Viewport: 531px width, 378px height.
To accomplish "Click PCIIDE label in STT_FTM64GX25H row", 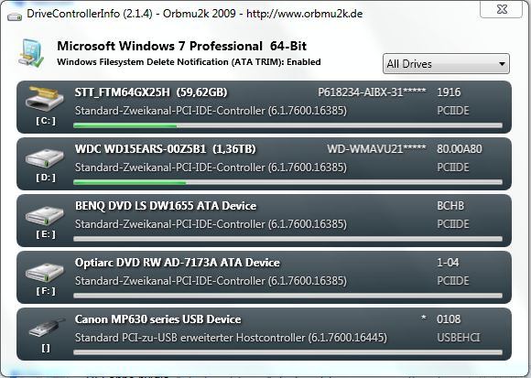I will pyautogui.click(x=453, y=111).
